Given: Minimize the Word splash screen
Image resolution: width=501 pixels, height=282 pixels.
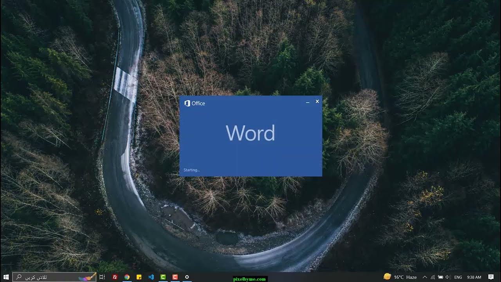Looking at the screenshot, I should coord(308,102).
